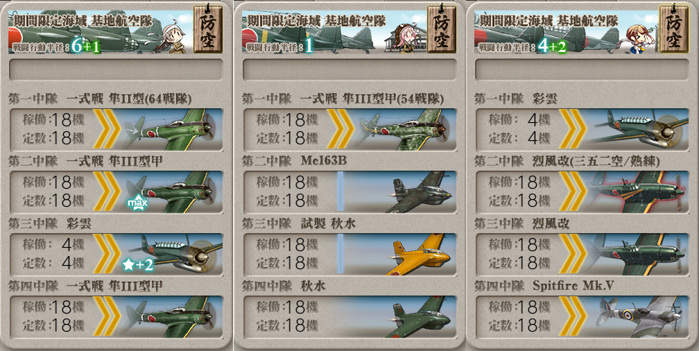This screenshot has width=699, height=351.
Task: Expand the yellow chevrons on Spitfire Mk.V slot
Action: (573, 316)
